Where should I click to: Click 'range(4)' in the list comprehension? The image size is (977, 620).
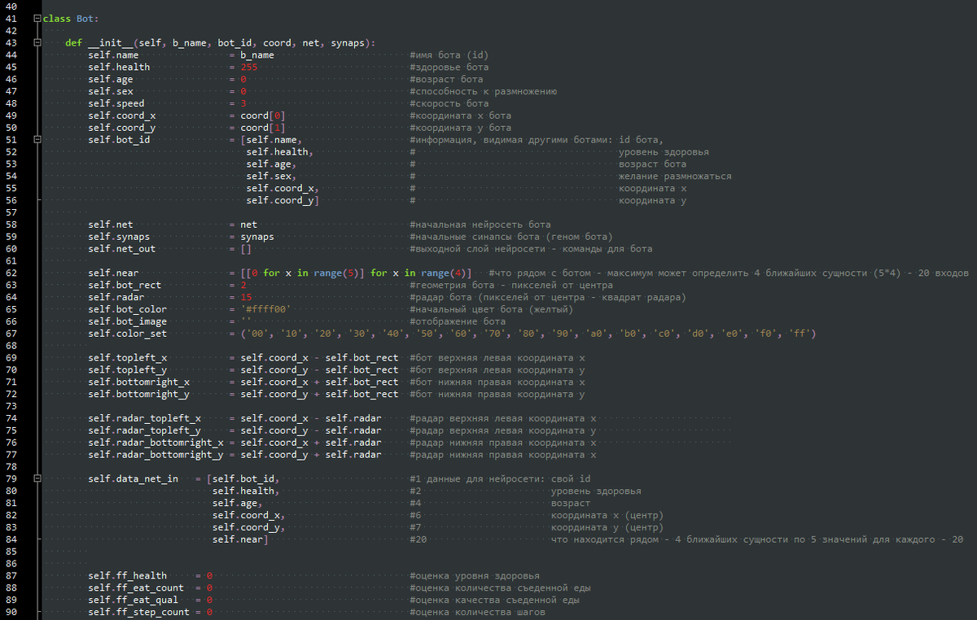click(x=444, y=273)
